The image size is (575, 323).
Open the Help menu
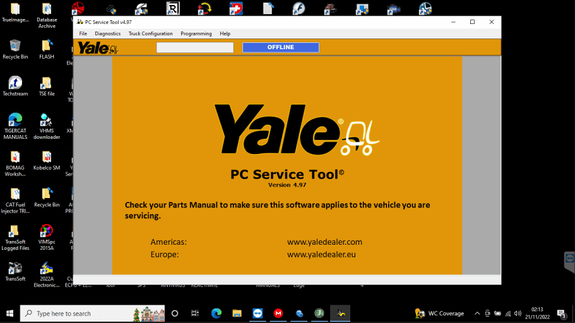[x=225, y=33]
